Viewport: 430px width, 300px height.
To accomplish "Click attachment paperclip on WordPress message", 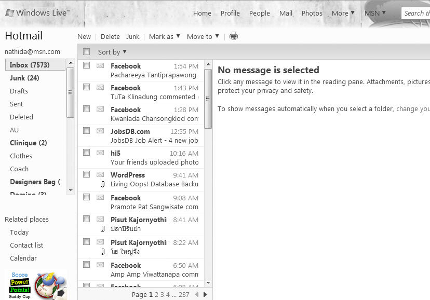I will click(102, 184).
